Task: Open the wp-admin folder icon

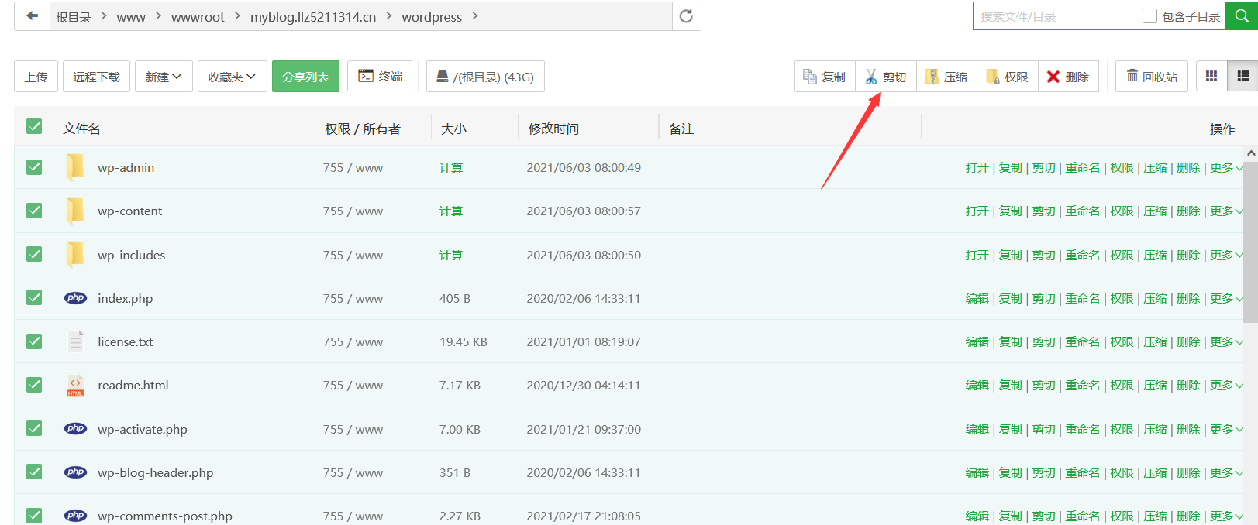Action: pyautogui.click(x=75, y=167)
